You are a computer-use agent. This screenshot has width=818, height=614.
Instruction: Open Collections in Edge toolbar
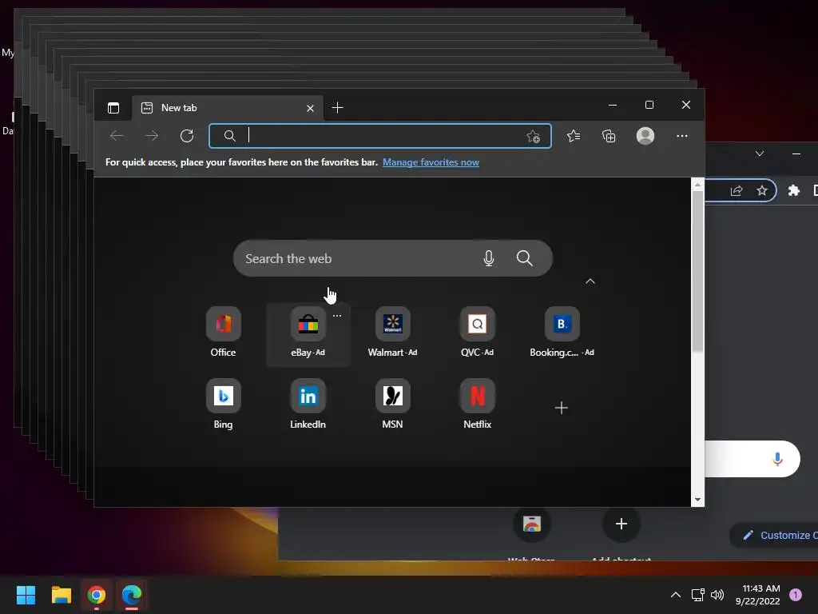pyautogui.click(x=609, y=136)
